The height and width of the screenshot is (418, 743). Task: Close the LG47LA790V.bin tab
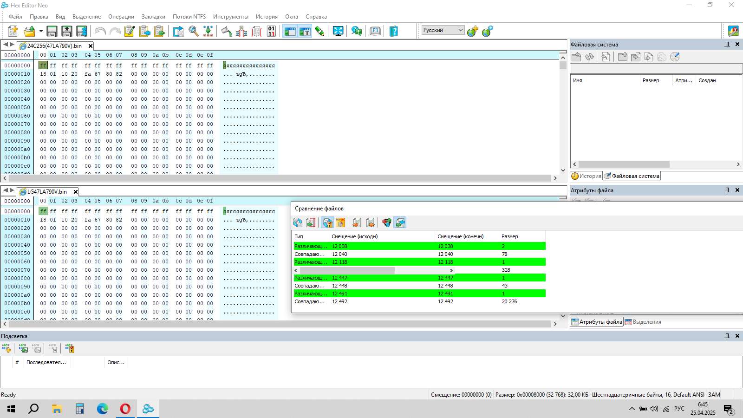[76, 192]
